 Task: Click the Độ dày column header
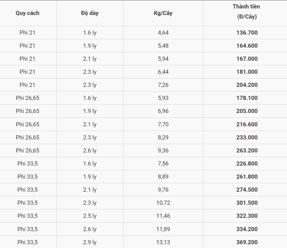(90, 13)
